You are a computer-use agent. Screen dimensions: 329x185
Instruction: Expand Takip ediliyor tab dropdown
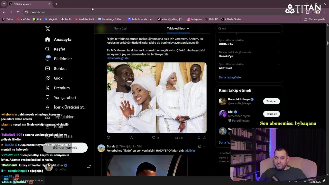(x=178, y=29)
